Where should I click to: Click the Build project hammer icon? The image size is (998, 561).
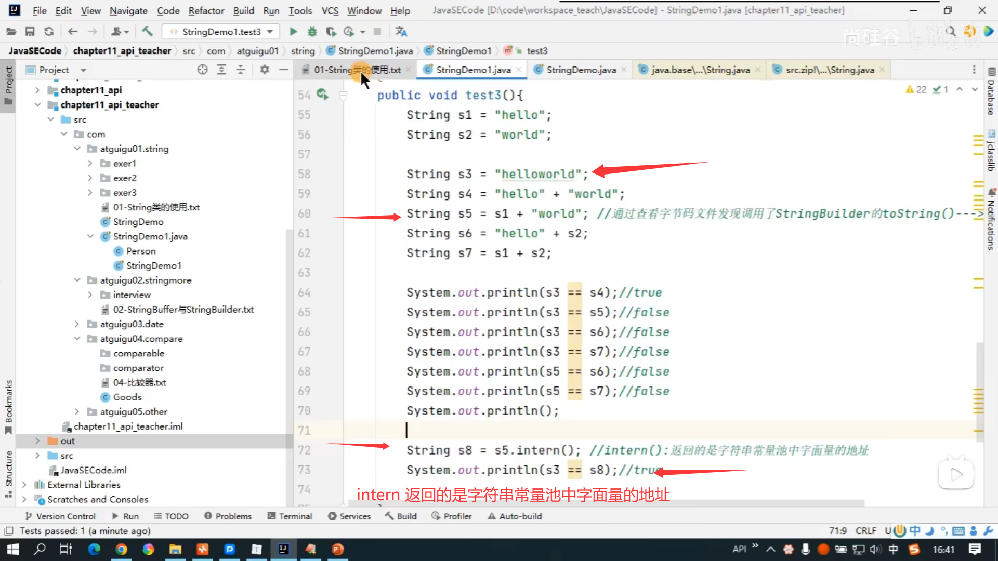click(x=148, y=32)
